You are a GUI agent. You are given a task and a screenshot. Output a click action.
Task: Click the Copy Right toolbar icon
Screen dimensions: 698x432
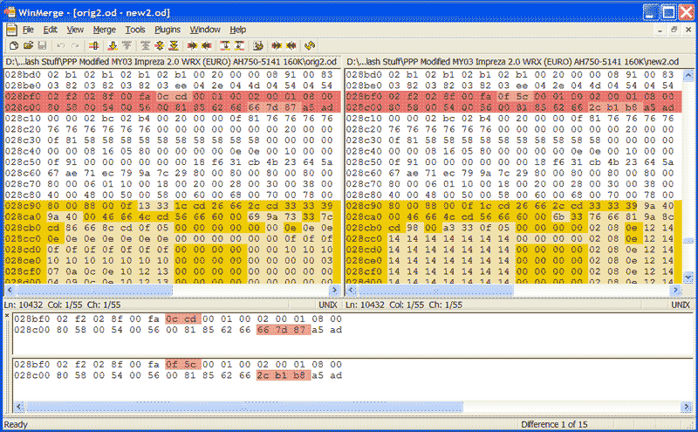[192, 45]
